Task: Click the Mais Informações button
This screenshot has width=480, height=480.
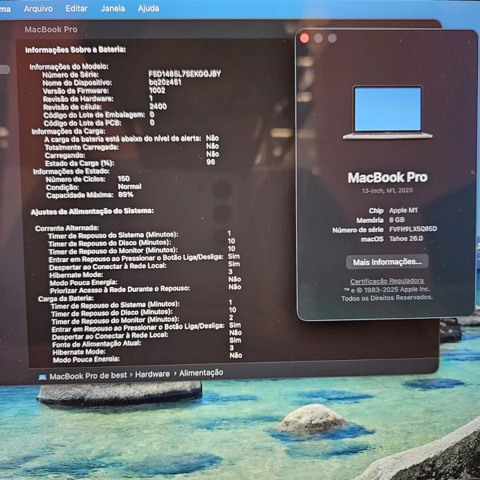Action: coord(387,262)
